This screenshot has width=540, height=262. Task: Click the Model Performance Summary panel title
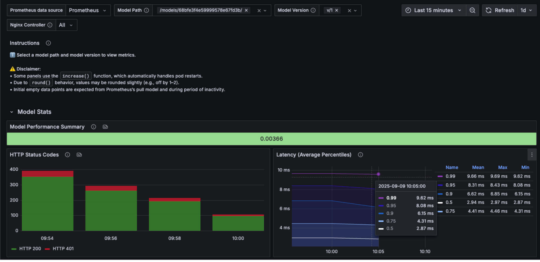47,127
